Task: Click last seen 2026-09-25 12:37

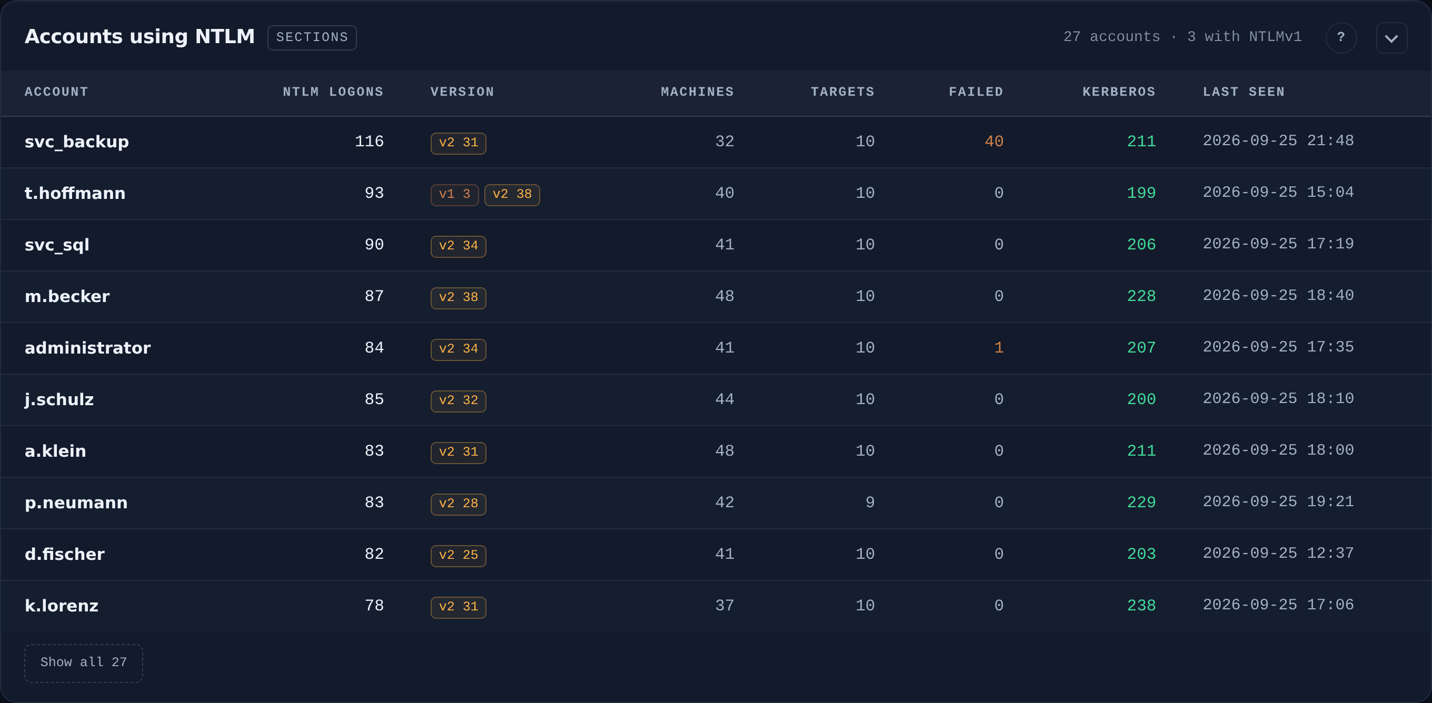Action: click(1278, 553)
